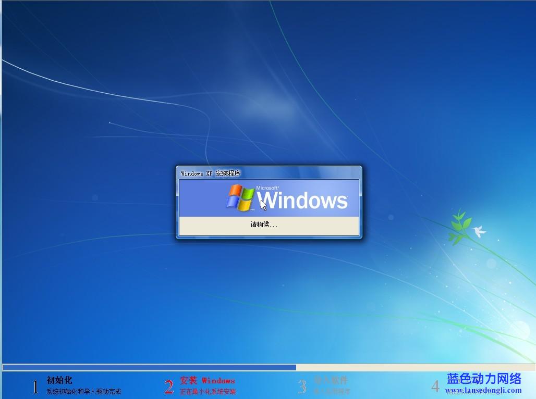536x399 pixels.
Task: Click the 请稍候... status text
Action: coord(264,225)
